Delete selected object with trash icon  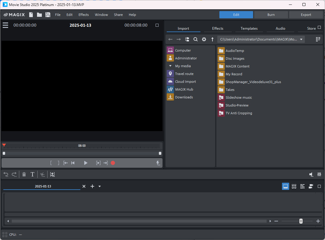point(24,175)
